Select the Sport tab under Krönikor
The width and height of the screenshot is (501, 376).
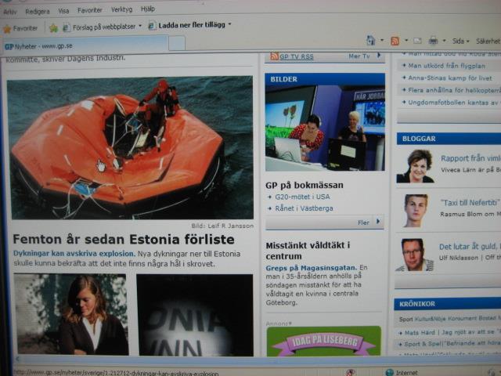[x=405, y=319]
